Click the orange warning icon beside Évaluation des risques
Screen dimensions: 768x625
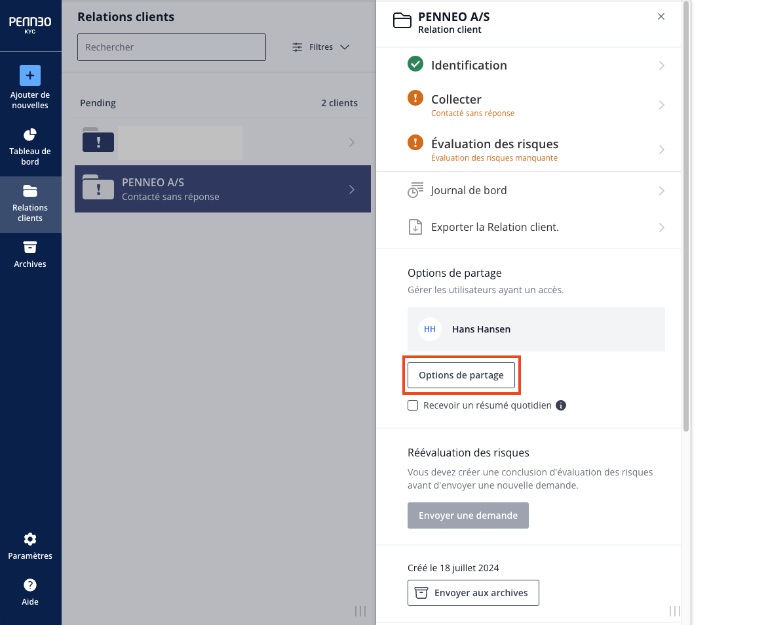[415, 142]
